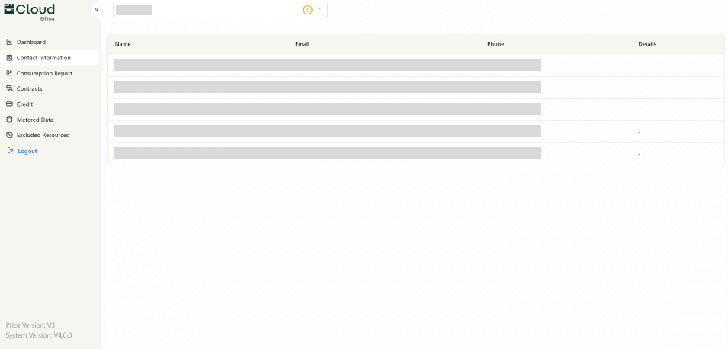
Task: Click the Credit card icon in sidebar
Action: point(9,104)
